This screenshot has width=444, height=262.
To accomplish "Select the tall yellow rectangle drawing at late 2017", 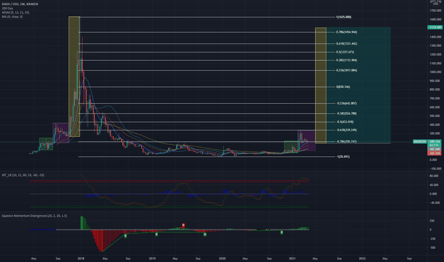I will click(74, 77).
